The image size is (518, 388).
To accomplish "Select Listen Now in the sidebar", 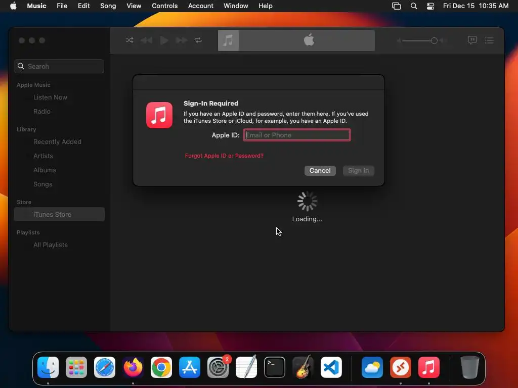I will click(50, 98).
